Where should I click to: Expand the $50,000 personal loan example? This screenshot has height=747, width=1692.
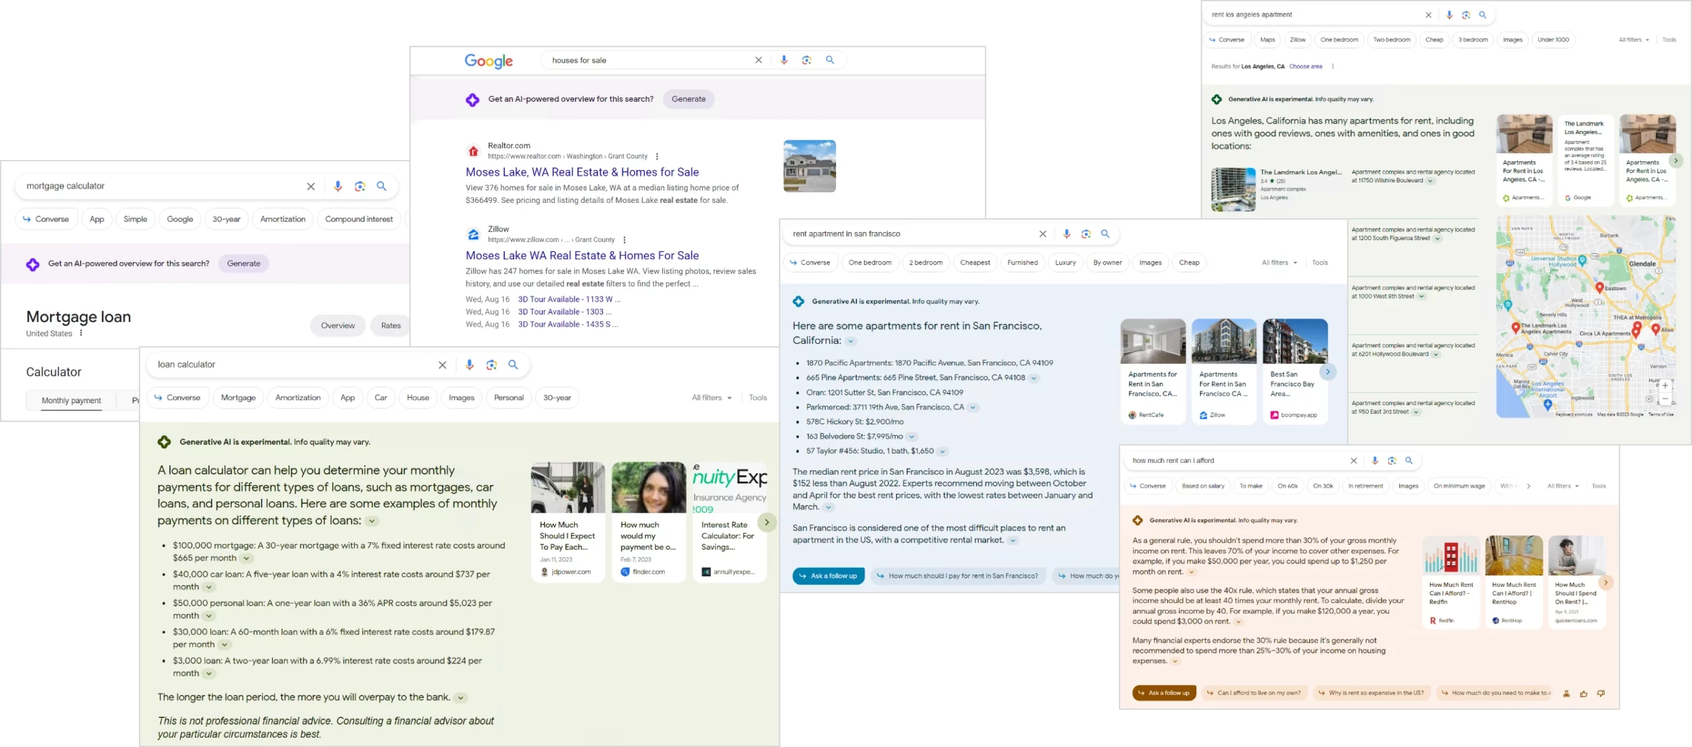tap(209, 616)
